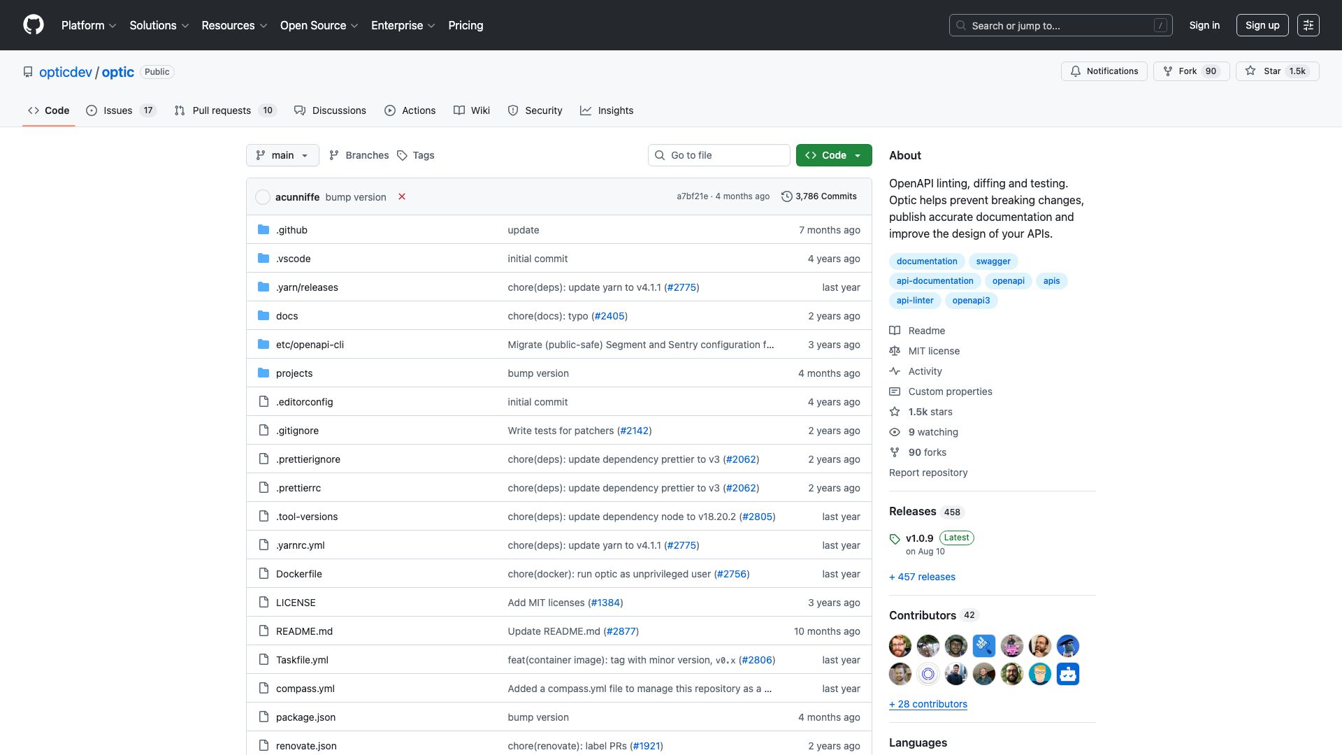Click the + 457 releases link
1342x755 pixels.
(x=922, y=577)
